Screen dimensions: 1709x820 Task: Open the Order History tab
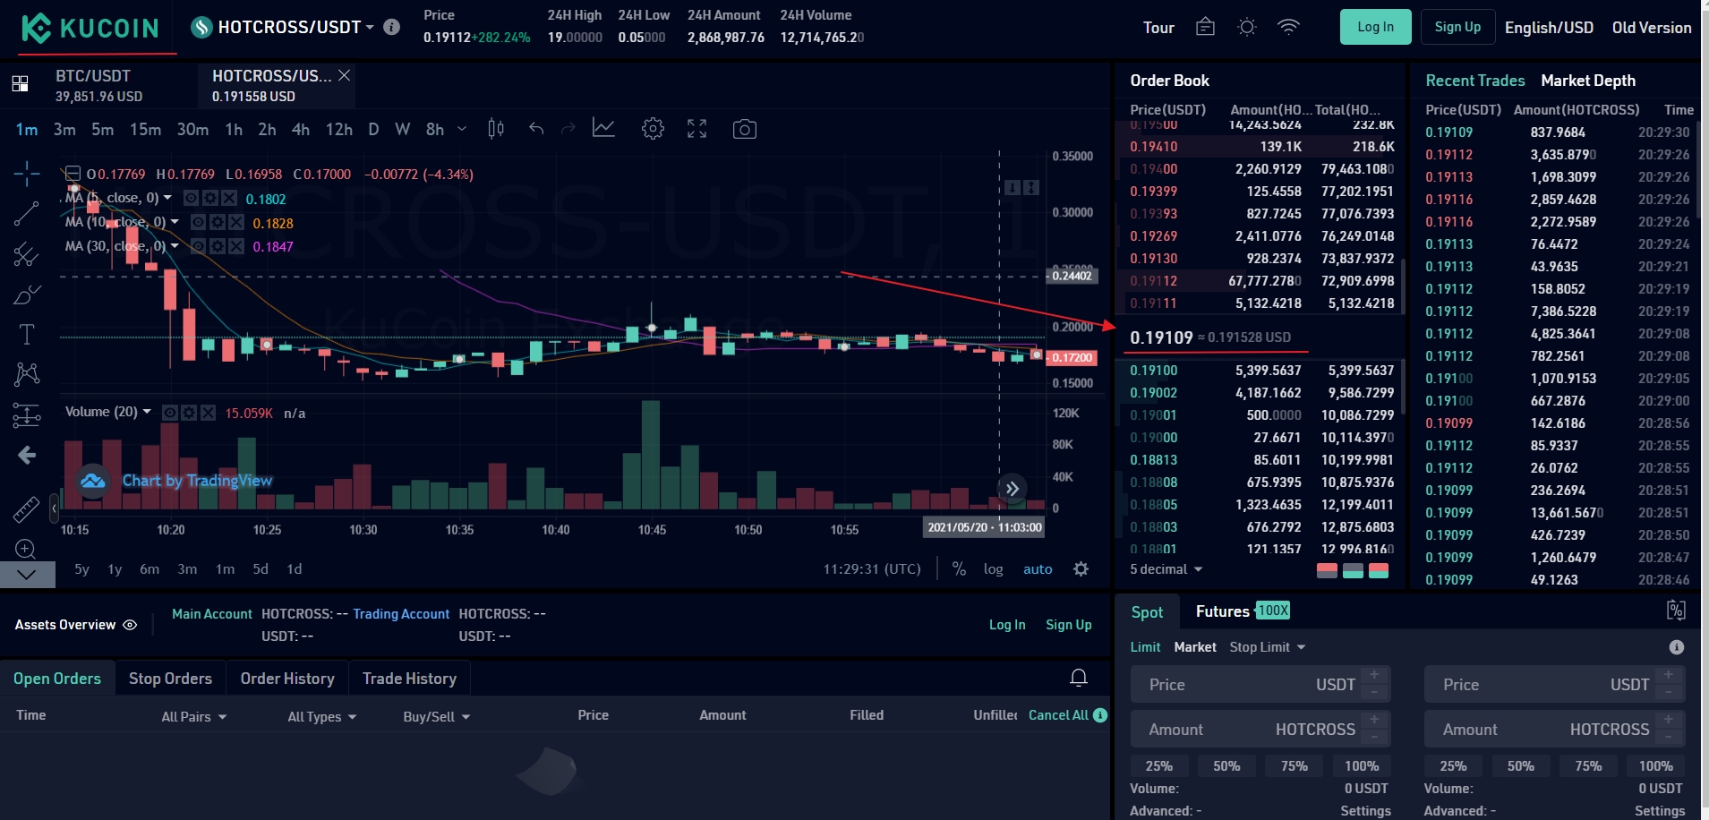[x=287, y=679]
